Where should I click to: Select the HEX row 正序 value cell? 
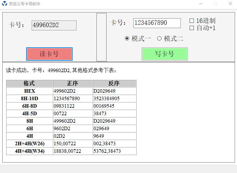pyautogui.click(x=73, y=91)
